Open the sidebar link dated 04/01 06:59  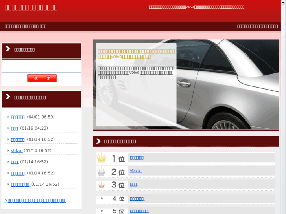[x=18, y=117]
